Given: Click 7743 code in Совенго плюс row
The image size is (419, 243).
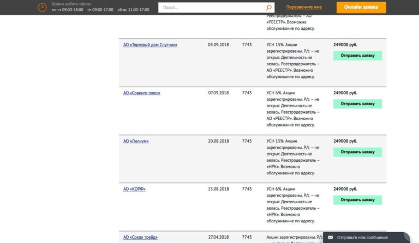Looking at the screenshot, I should tap(247, 93).
